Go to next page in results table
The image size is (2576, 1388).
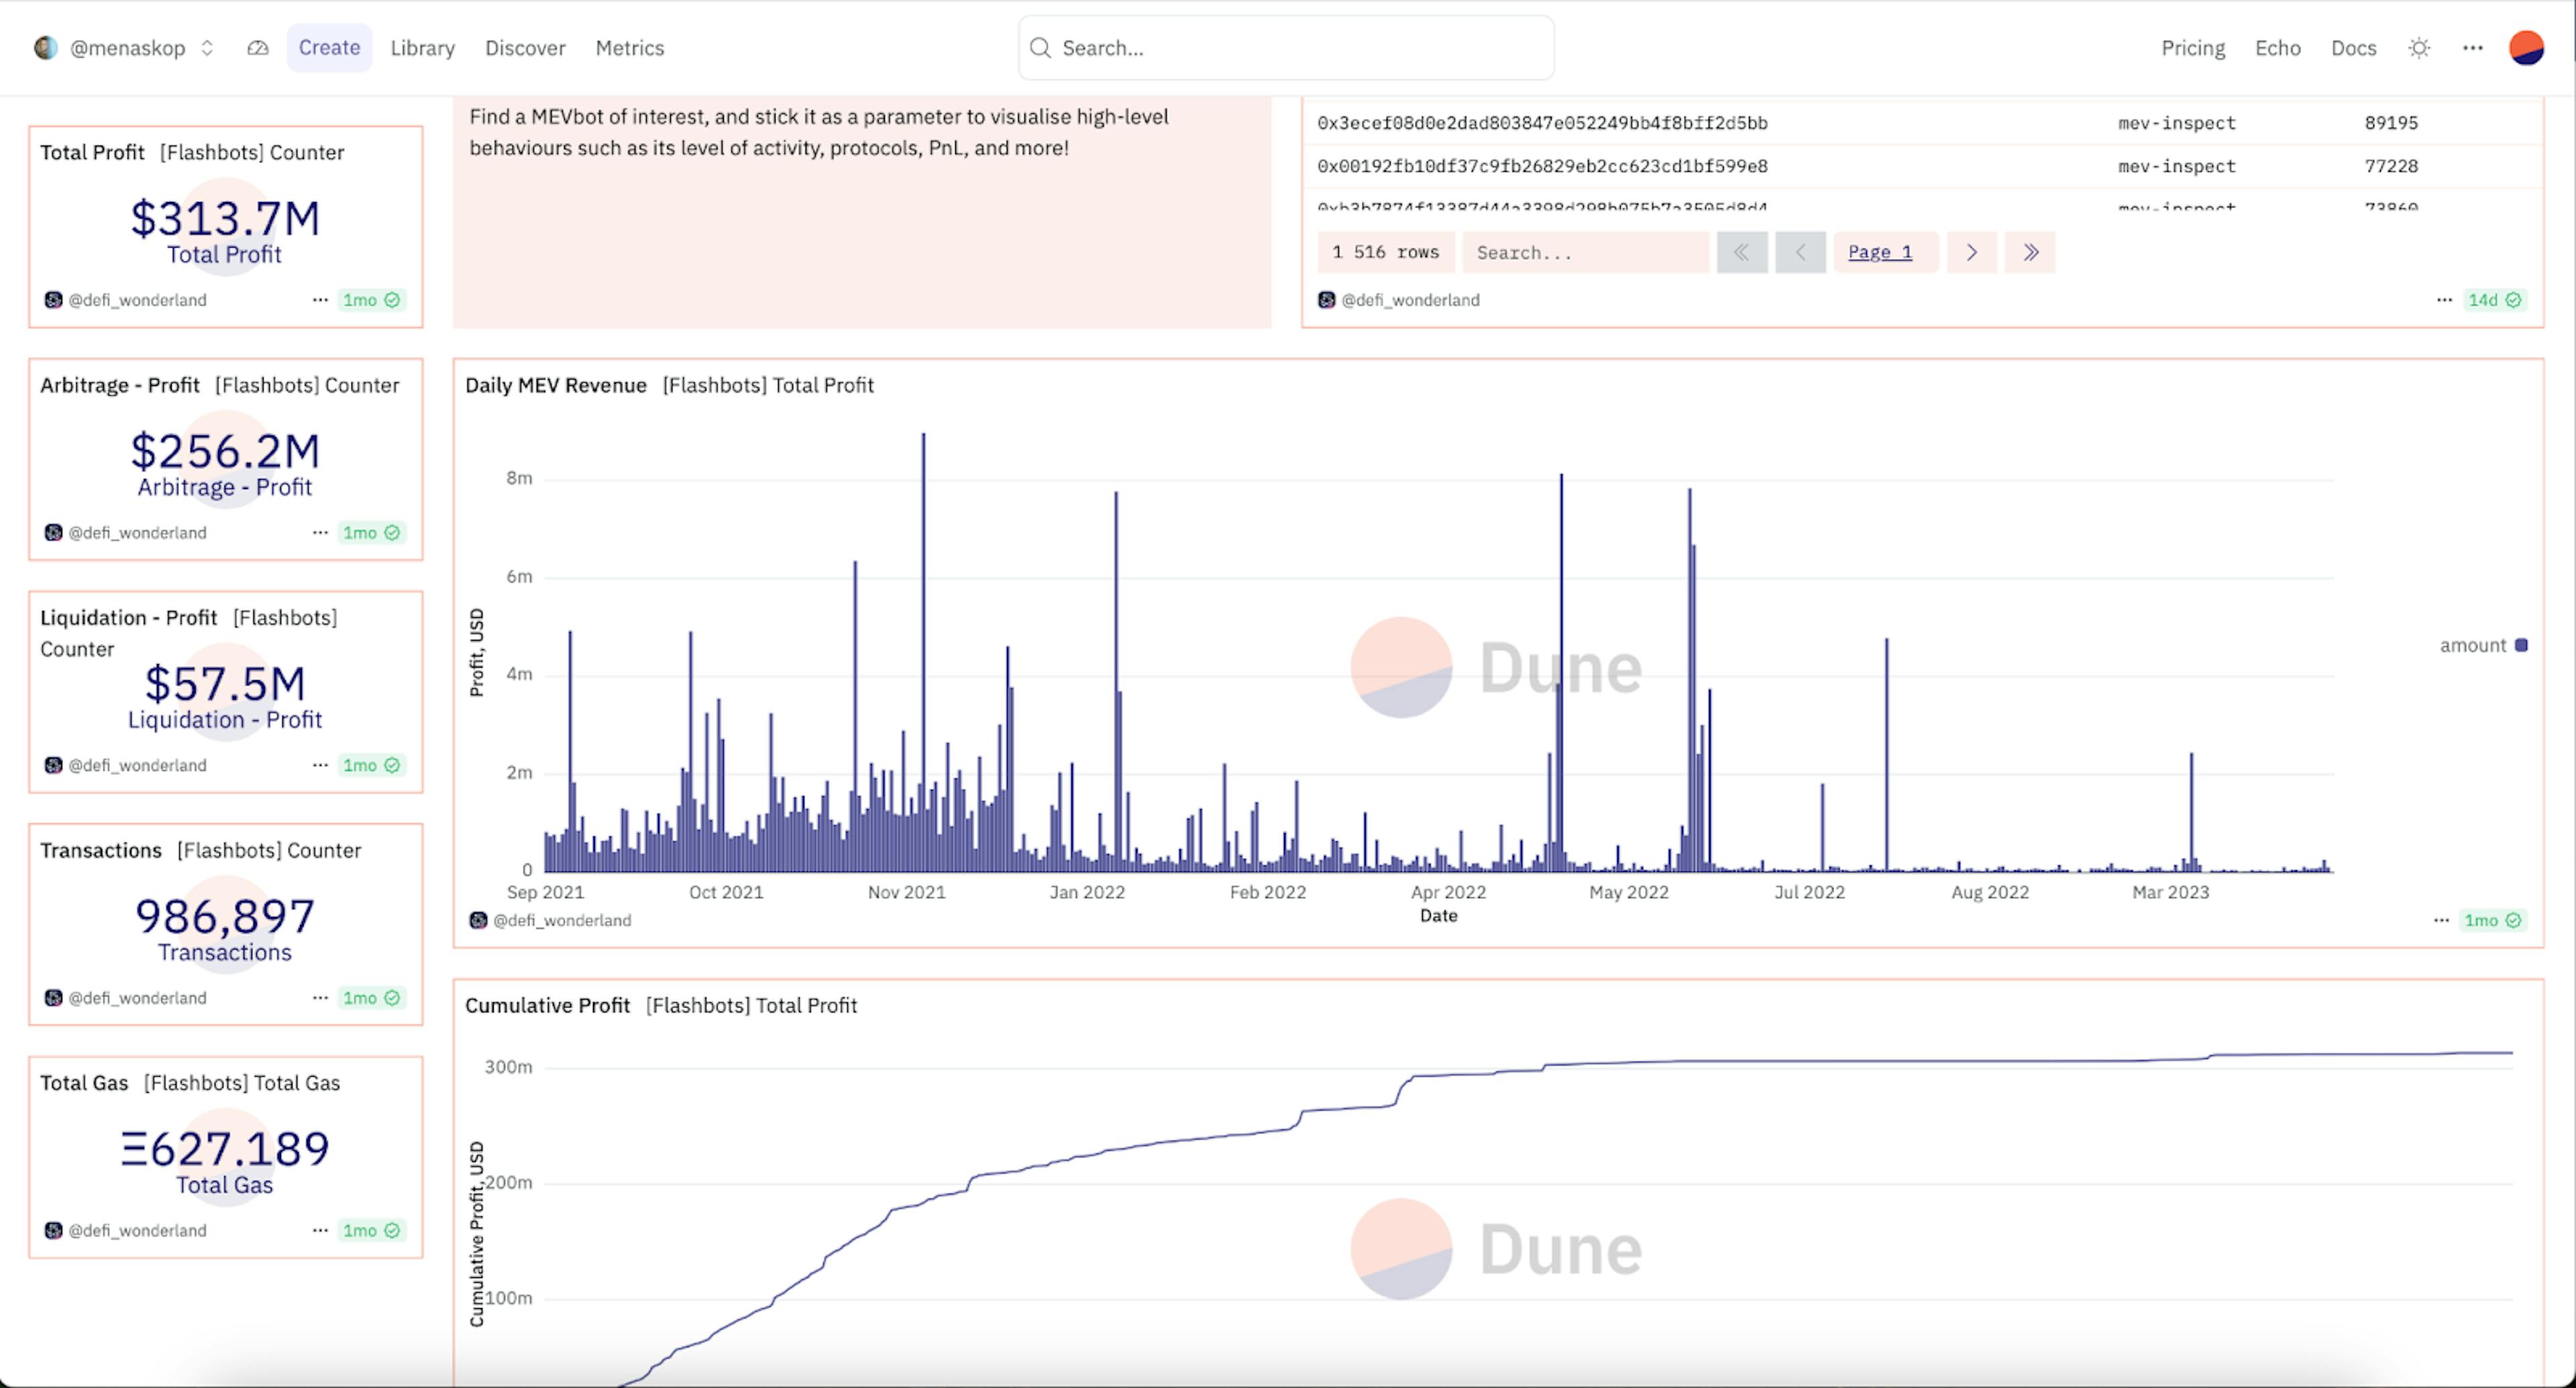[1971, 252]
